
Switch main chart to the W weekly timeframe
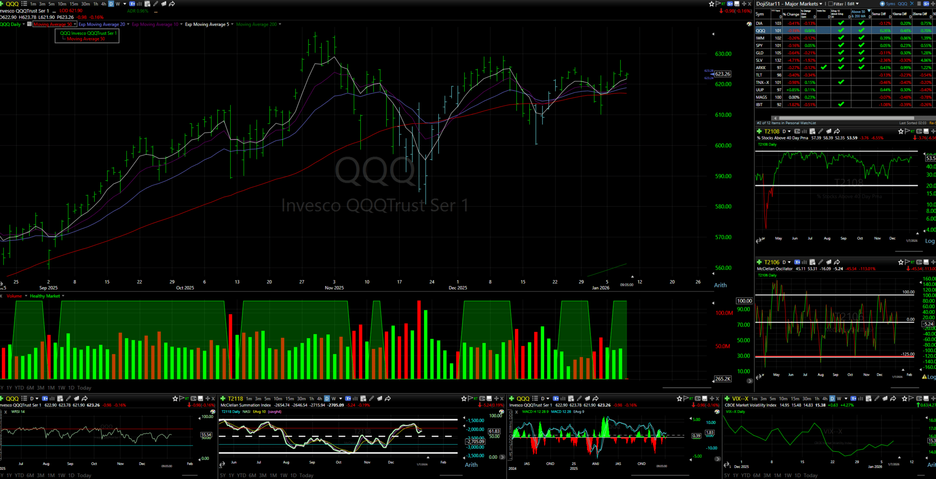tap(117, 4)
